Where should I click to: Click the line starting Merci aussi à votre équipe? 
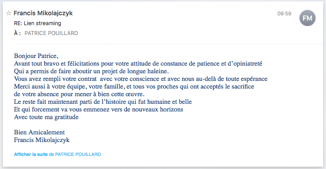[134, 87]
